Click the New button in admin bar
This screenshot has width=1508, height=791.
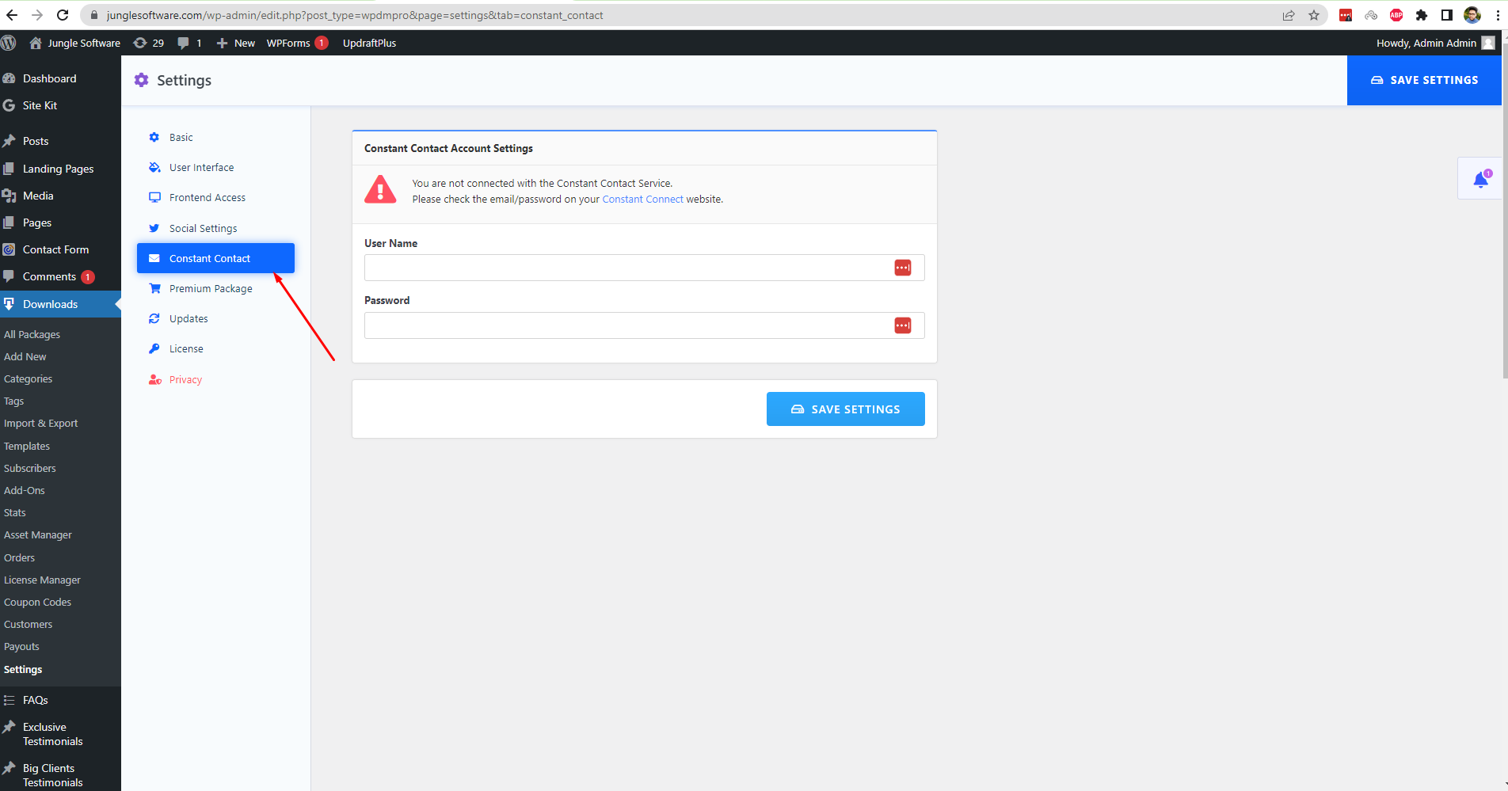coord(236,43)
